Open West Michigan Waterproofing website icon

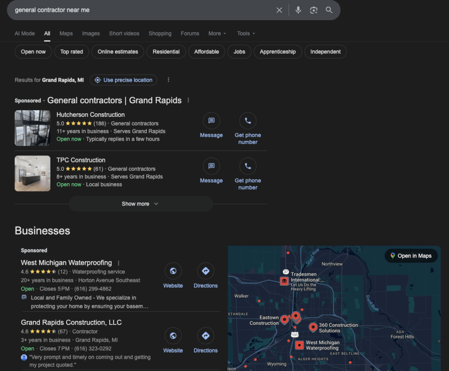tap(173, 271)
